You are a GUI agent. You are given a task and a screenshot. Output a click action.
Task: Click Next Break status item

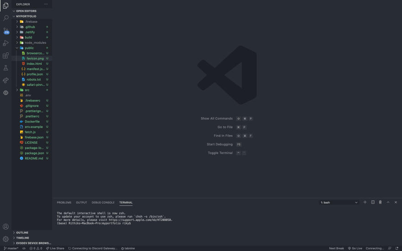click(x=336, y=248)
